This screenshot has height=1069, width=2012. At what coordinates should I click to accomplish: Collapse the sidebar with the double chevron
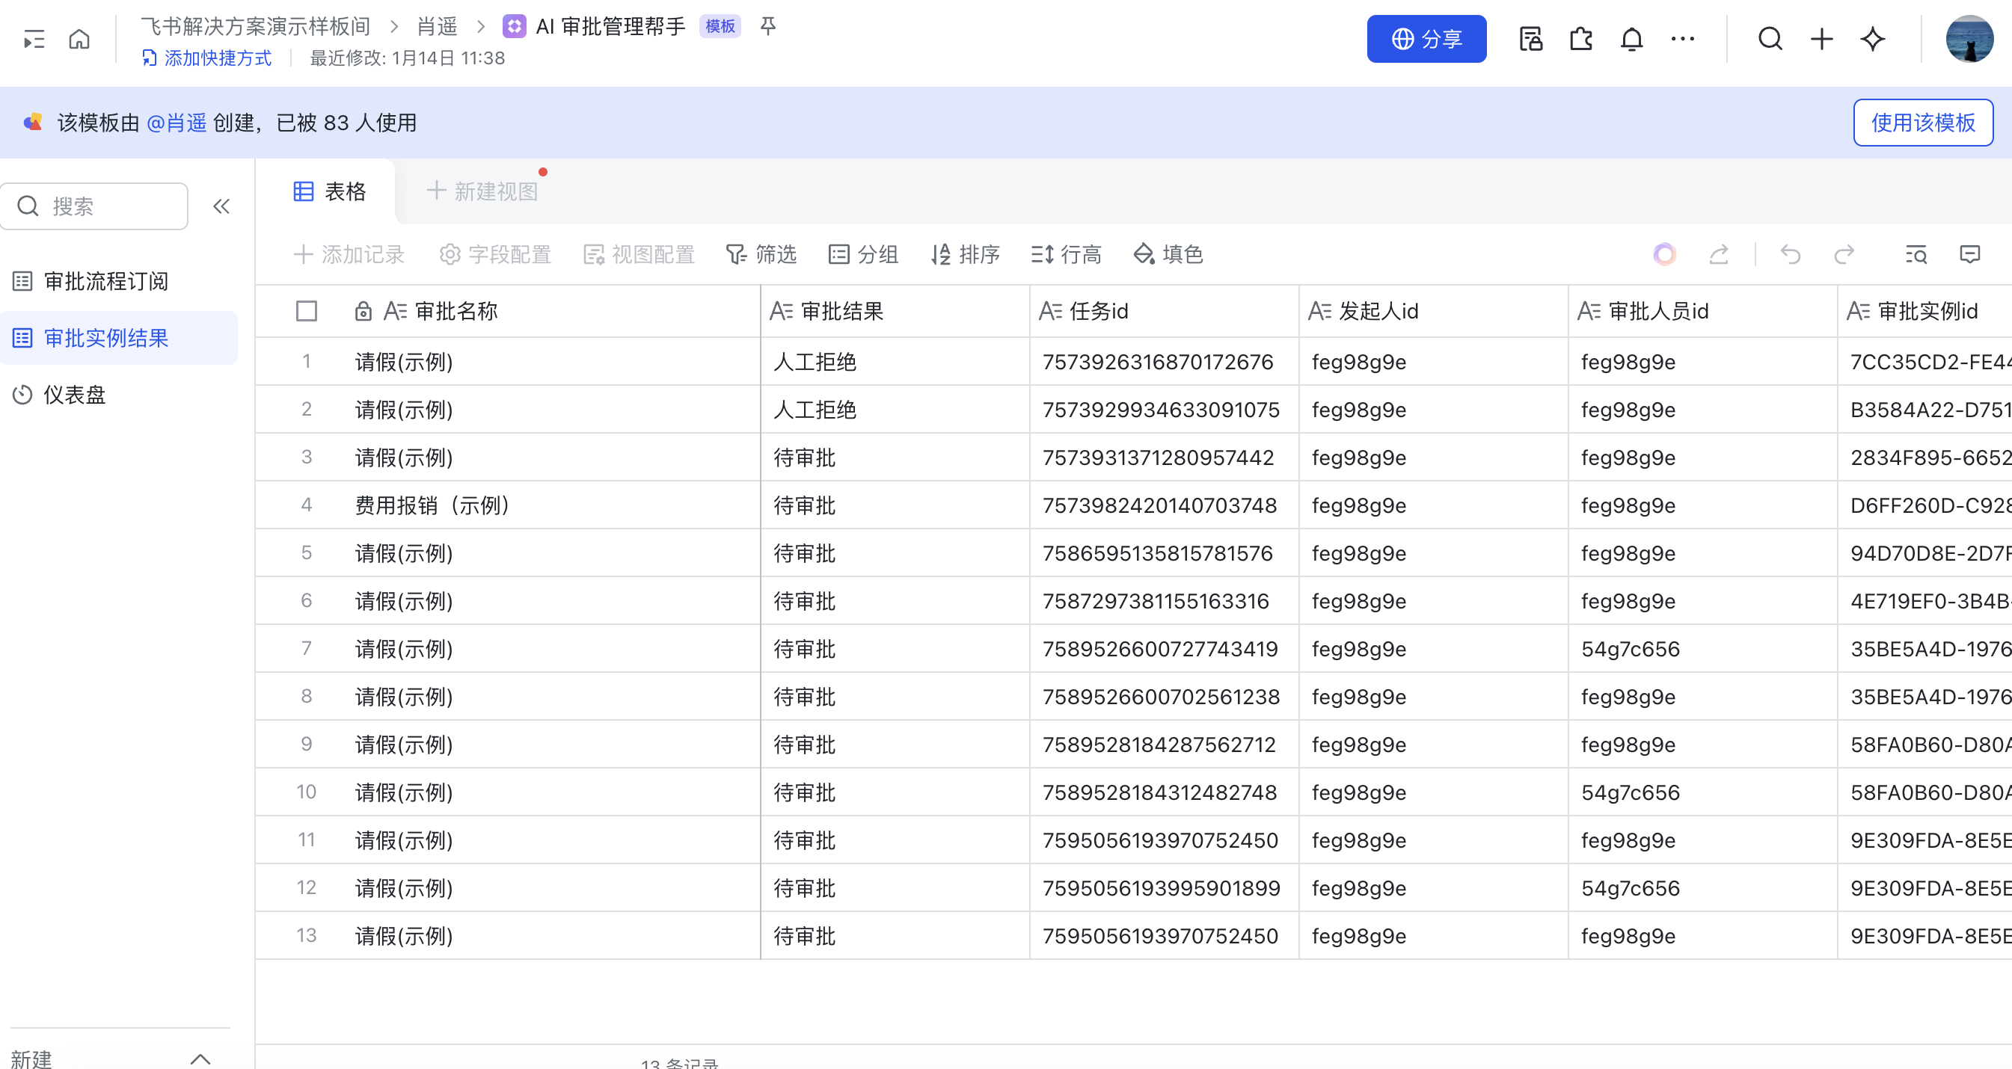click(x=221, y=206)
